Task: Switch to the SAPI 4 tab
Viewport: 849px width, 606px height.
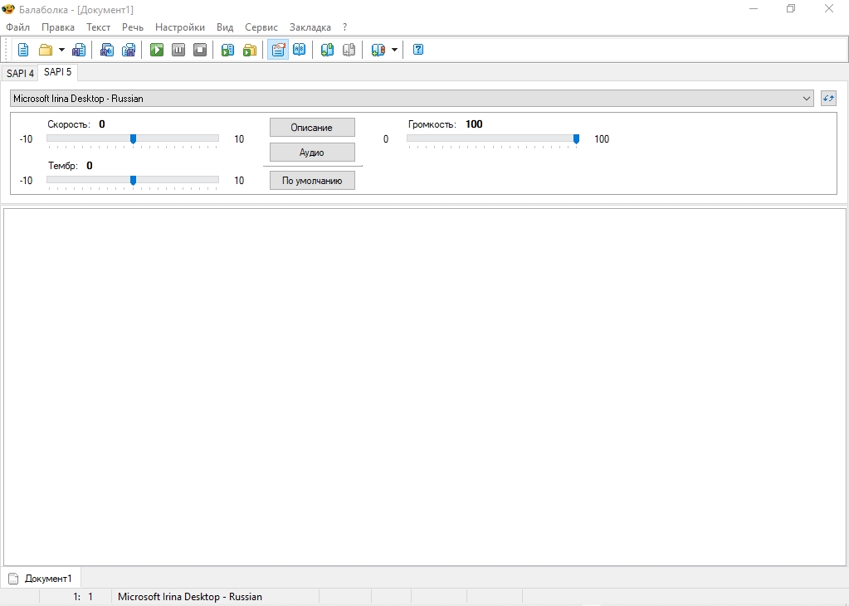Action: 20,74
